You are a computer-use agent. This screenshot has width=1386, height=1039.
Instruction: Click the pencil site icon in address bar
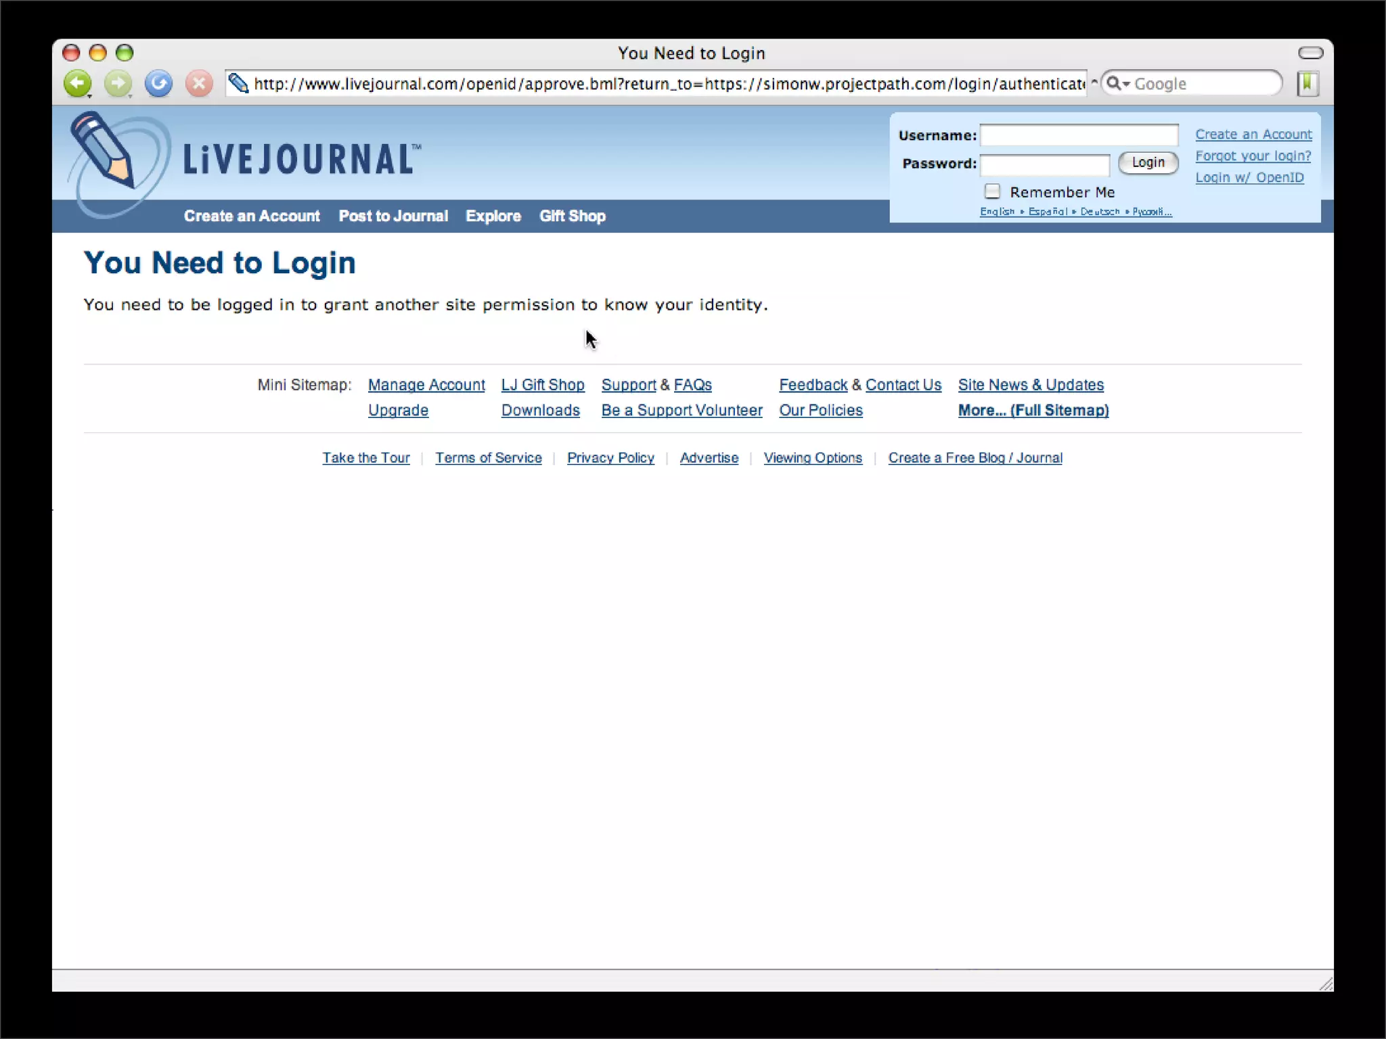tap(238, 84)
